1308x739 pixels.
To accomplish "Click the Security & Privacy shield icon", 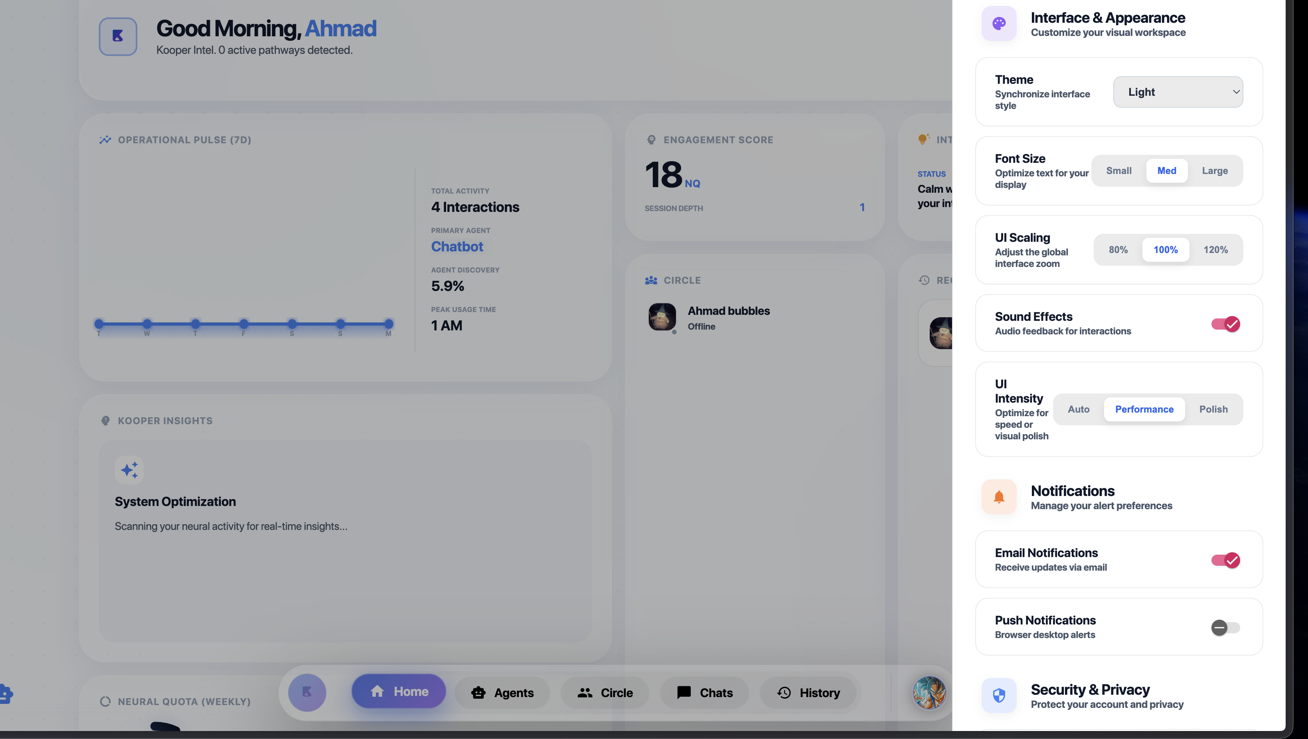I will coord(999,696).
